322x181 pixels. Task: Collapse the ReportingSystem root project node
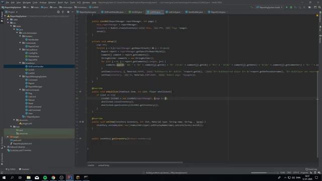point(5,16)
